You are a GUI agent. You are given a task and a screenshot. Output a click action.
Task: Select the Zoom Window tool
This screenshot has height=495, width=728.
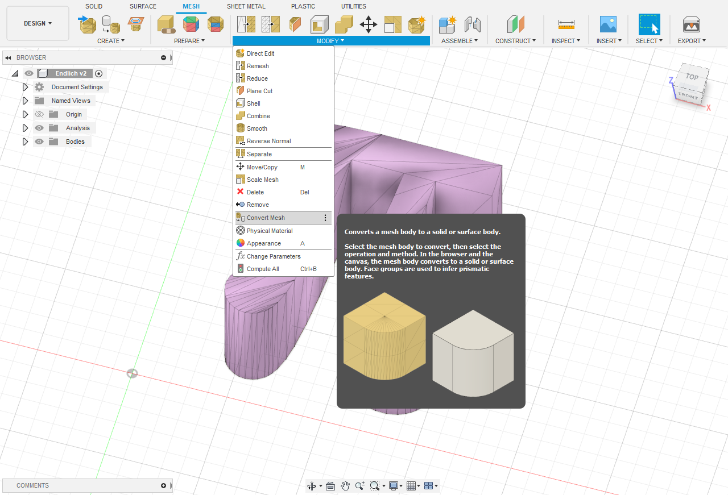(375, 486)
